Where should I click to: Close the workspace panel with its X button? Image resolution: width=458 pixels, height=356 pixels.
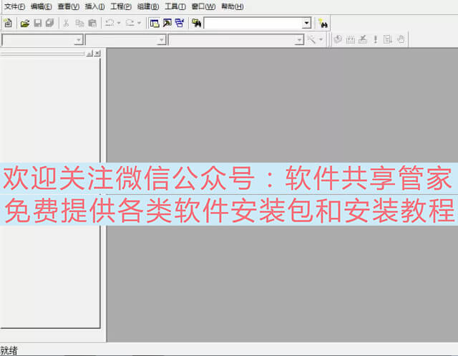point(97,54)
